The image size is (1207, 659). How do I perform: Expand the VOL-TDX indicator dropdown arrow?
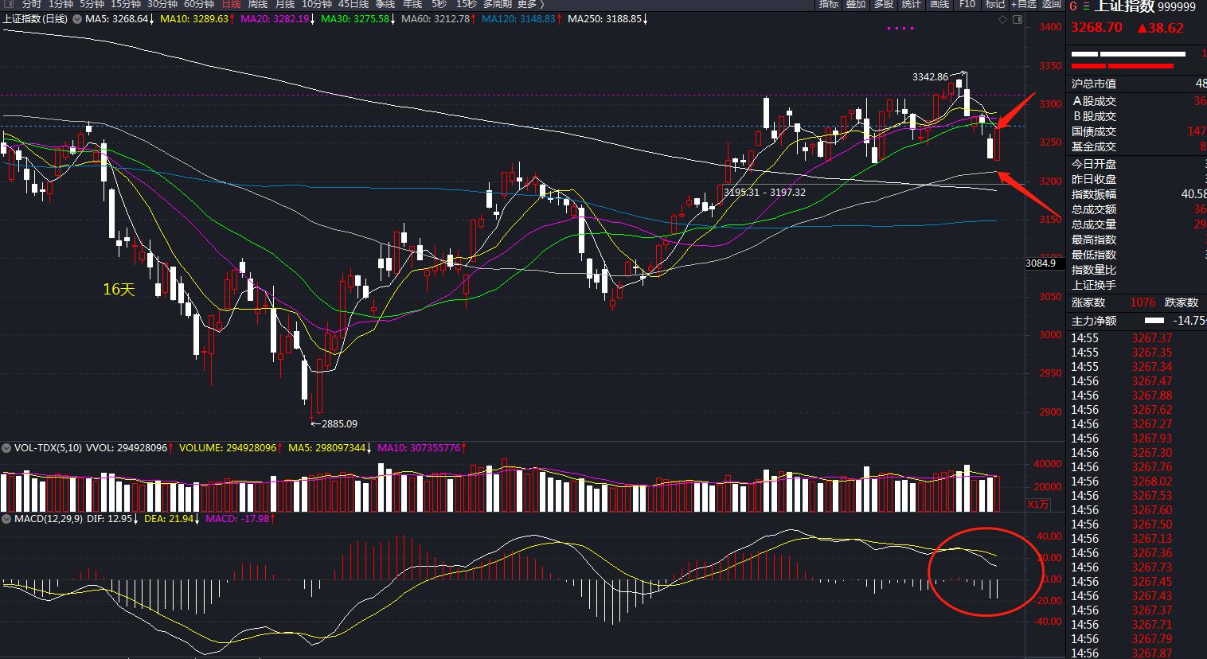[8, 448]
